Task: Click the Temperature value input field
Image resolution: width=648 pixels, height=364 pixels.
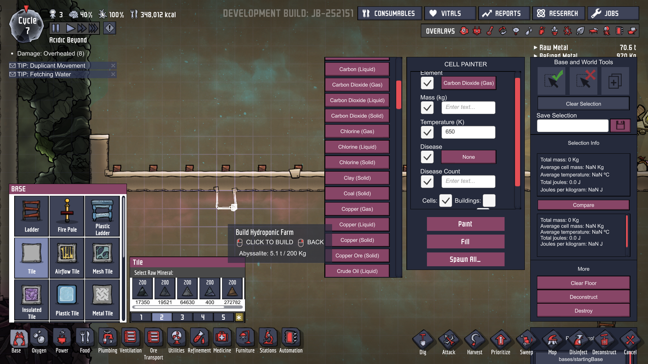Action: (x=468, y=132)
